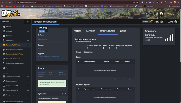The width and height of the screenshot is (181, 103).
Task: Select the Все записи sub-tab
Action: click(88, 52)
